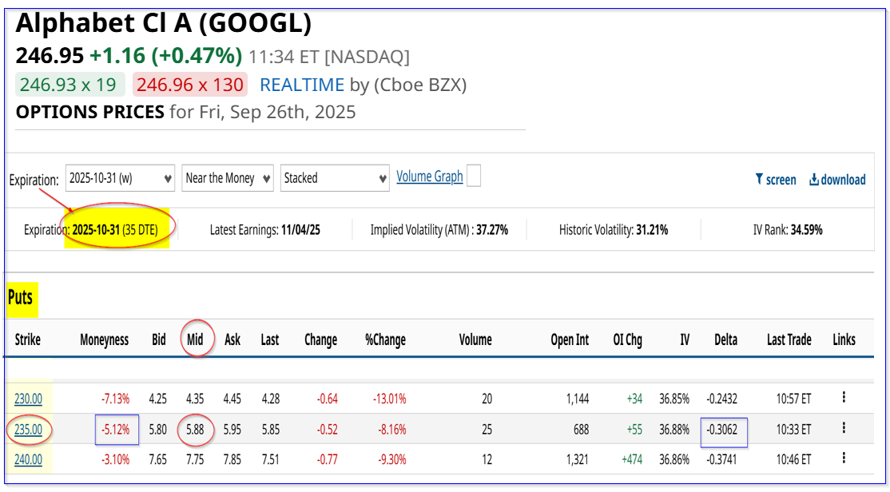Click the 246.95 last price
Image resolution: width=890 pixels, height=492 pixels.
click(x=50, y=56)
